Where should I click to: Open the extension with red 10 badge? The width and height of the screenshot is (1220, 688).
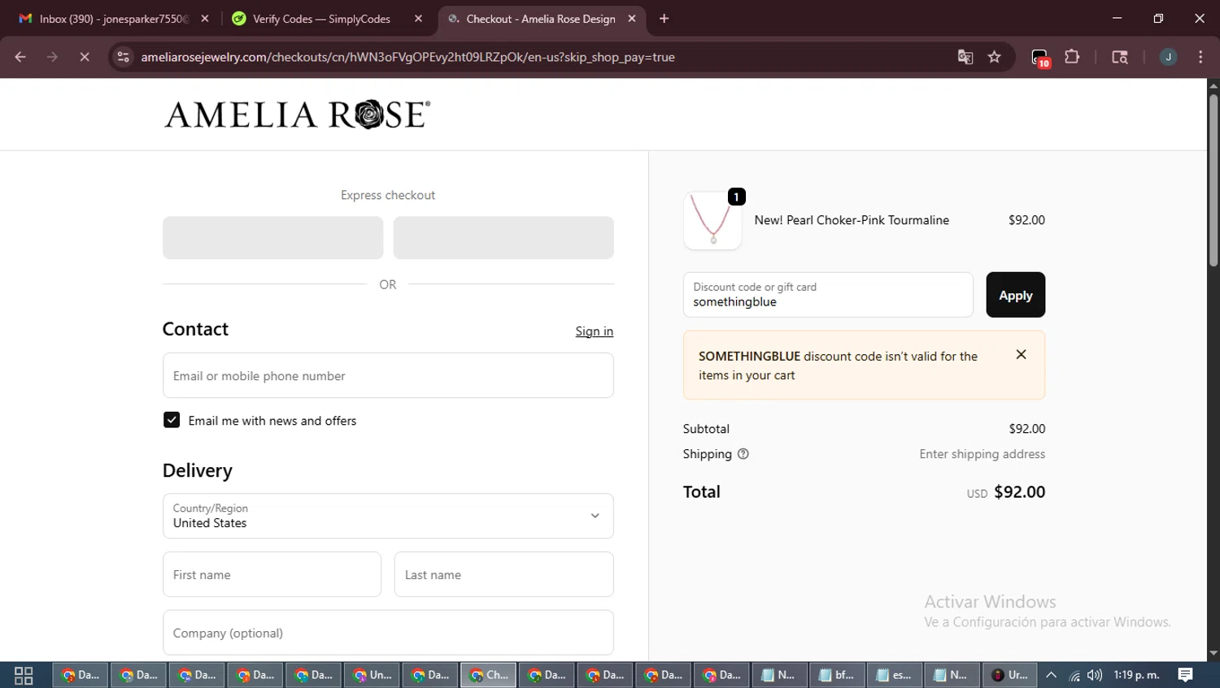coord(1040,58)
